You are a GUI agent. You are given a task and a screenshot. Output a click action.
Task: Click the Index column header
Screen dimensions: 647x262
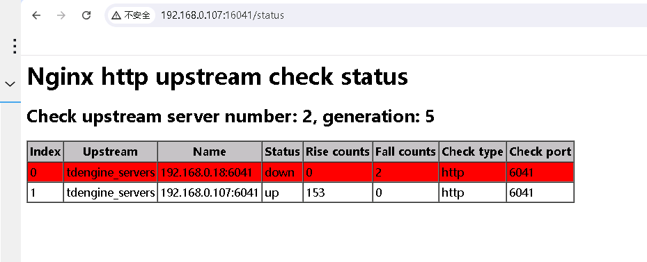tap(45, 152)
